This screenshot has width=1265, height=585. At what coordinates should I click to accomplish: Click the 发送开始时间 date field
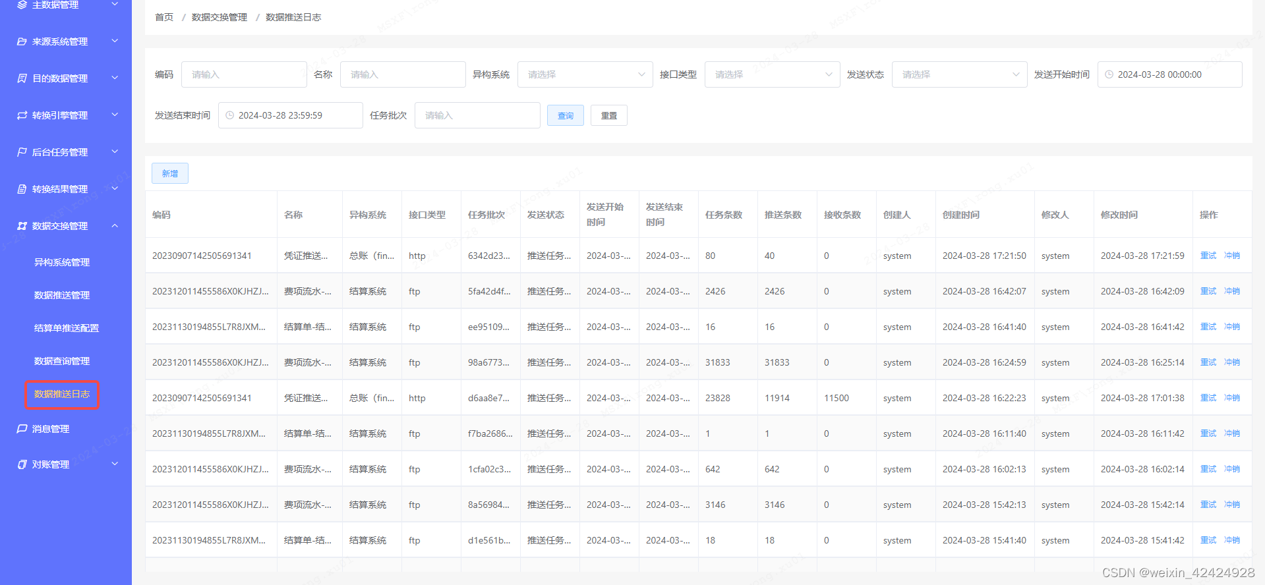click(x=1169, y=74)
